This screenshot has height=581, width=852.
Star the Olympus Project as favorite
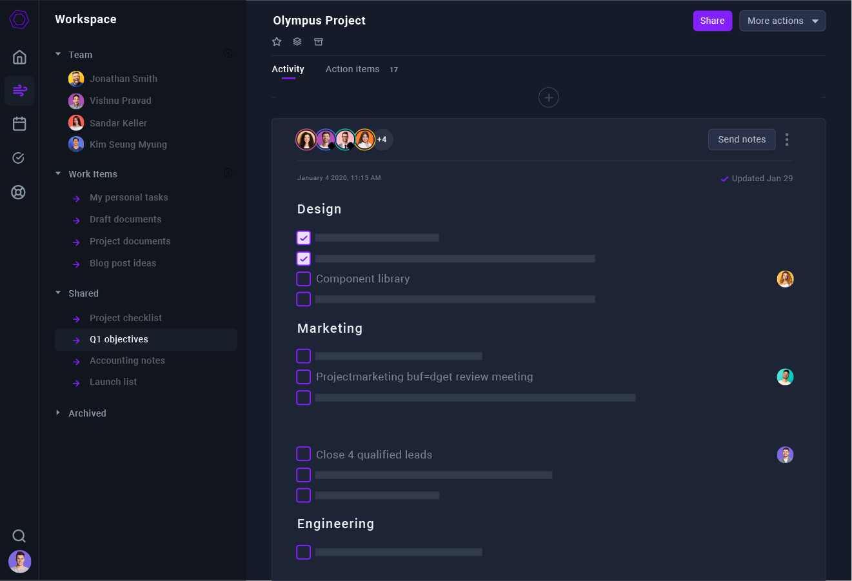coord(277,42)
